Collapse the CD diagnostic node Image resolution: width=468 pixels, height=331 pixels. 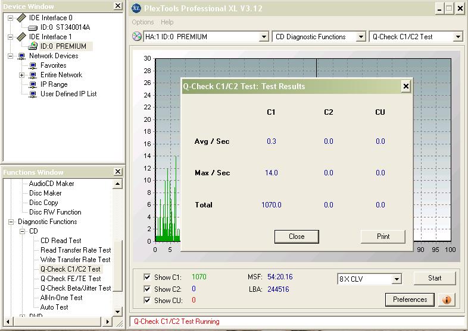tap(23, 231)
